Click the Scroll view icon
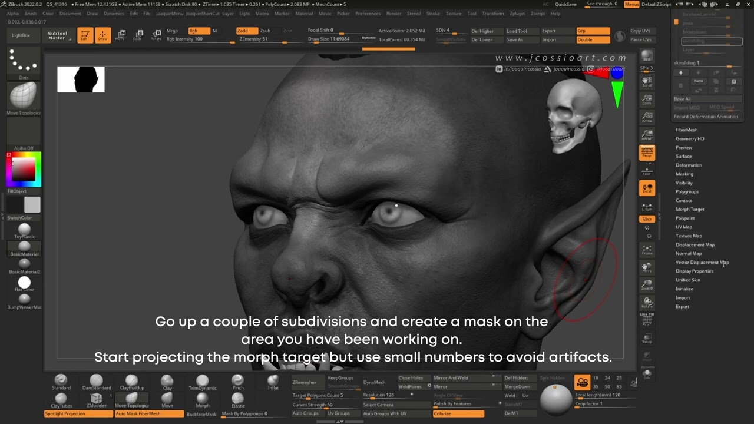Screen dimensions: 754x424 [647, 82]
